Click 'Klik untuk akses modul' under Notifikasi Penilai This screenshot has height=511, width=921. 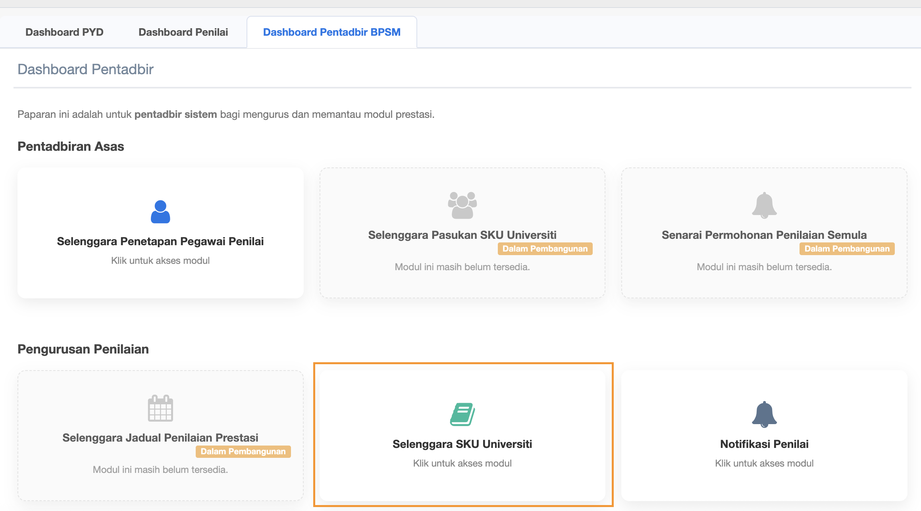click(764, 463)
